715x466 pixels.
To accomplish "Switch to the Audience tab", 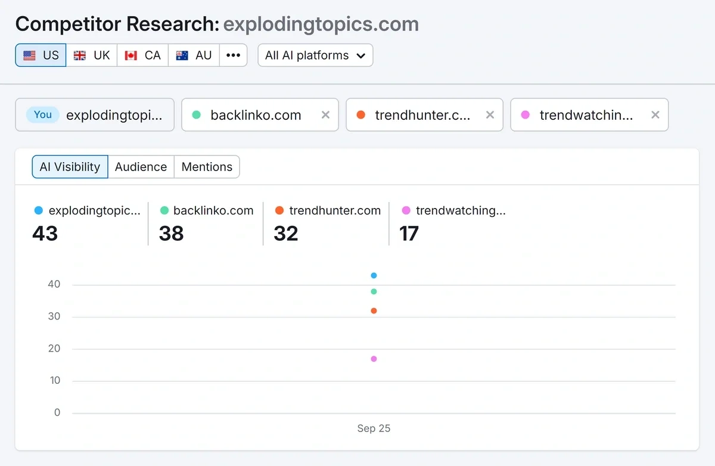I will coord(141,167).
